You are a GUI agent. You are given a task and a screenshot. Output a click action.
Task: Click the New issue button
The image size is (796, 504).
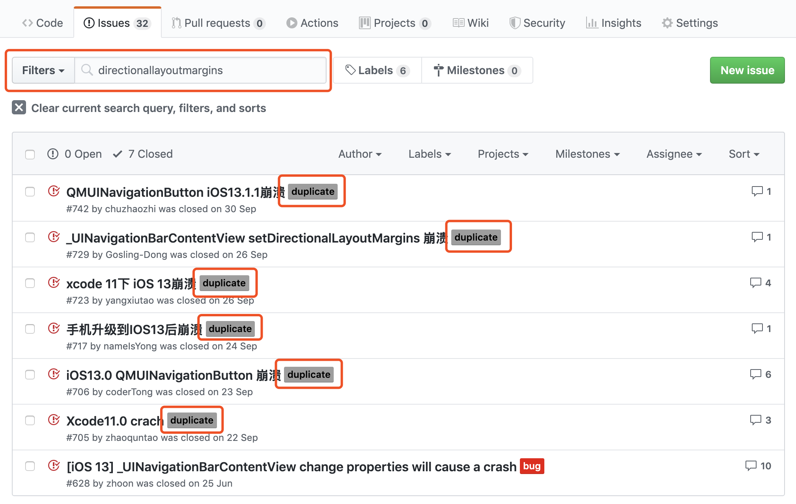(747, 70)
